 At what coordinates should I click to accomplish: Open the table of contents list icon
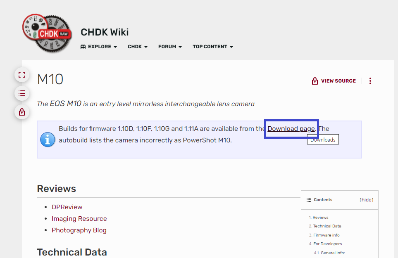point(22,93)
